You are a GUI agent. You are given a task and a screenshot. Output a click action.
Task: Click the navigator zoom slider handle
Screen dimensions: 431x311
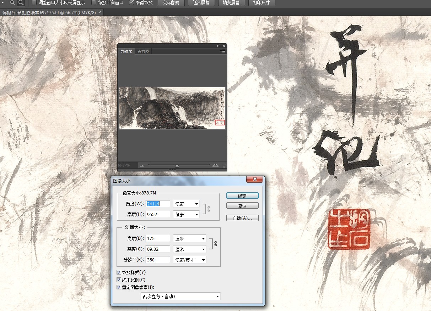[x=177, y=165]
